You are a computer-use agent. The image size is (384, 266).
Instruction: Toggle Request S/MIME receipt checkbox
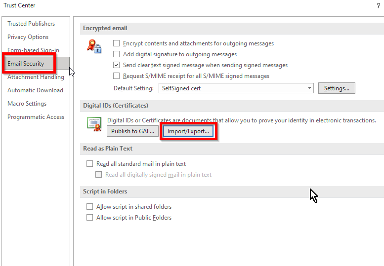click(117, 76)
